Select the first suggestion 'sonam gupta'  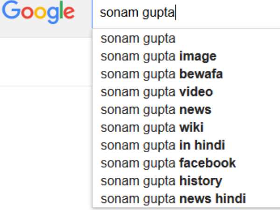coord(138,39)
